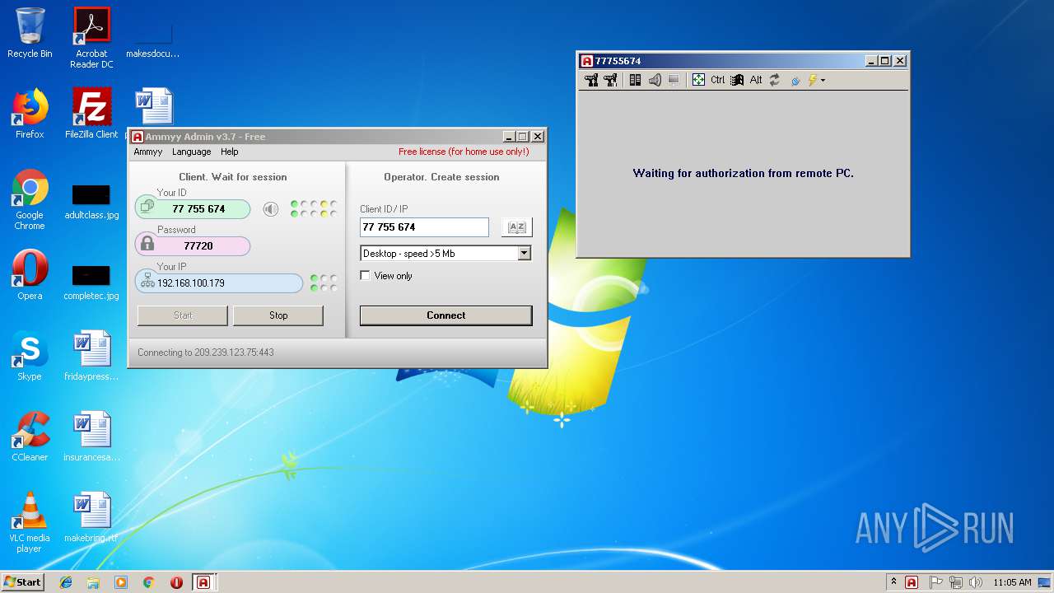The image size is (1054, 593).
Task: Select the fridaypress document on desktop
Action: point(91,356)
